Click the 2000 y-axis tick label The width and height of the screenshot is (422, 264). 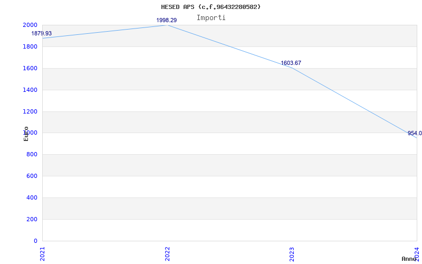pos(30,25)
